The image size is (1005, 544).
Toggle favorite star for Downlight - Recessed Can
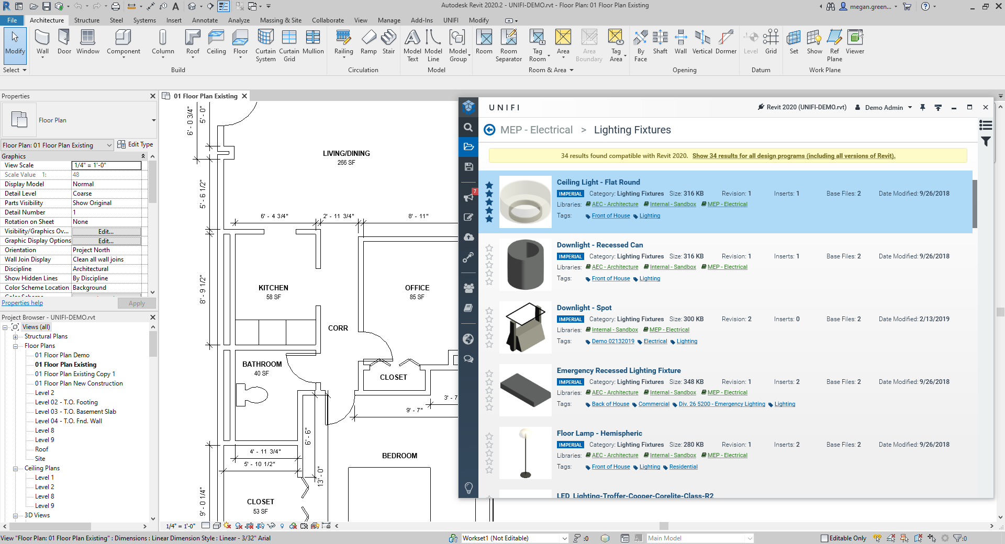click(489, 248)
